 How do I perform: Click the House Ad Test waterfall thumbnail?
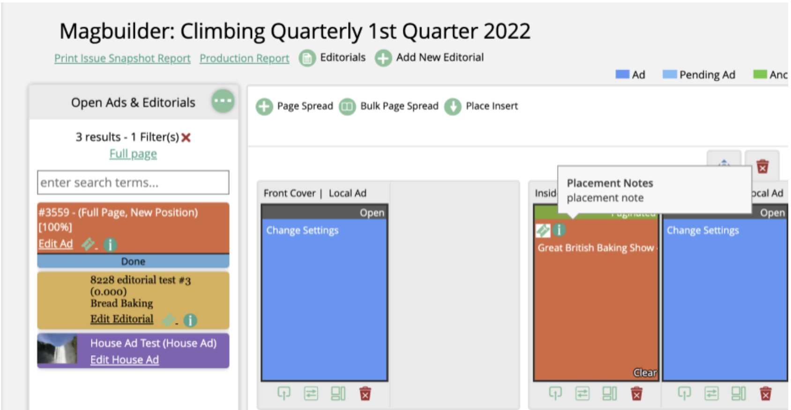(57, 349)
